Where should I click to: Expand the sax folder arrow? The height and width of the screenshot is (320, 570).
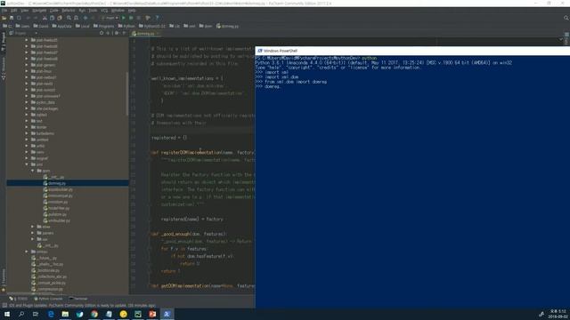(32, 239)
